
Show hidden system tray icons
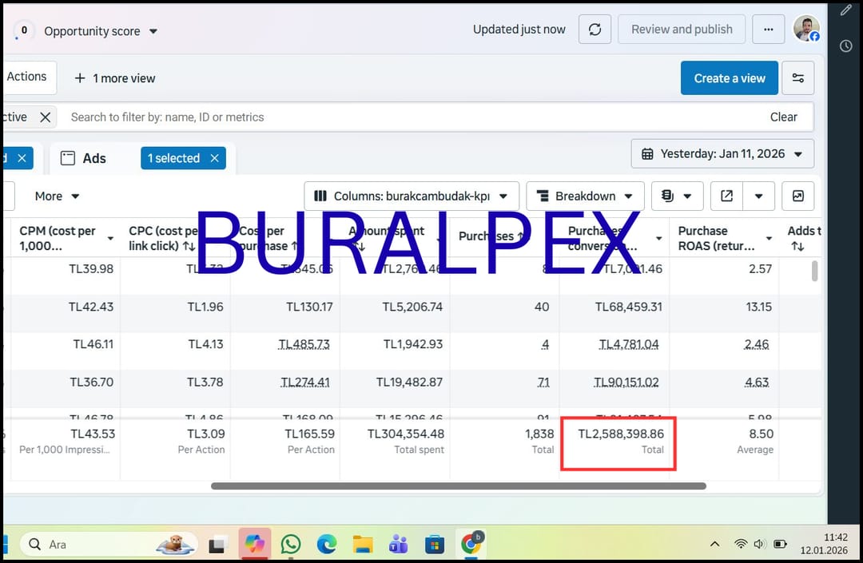(714, 545)
